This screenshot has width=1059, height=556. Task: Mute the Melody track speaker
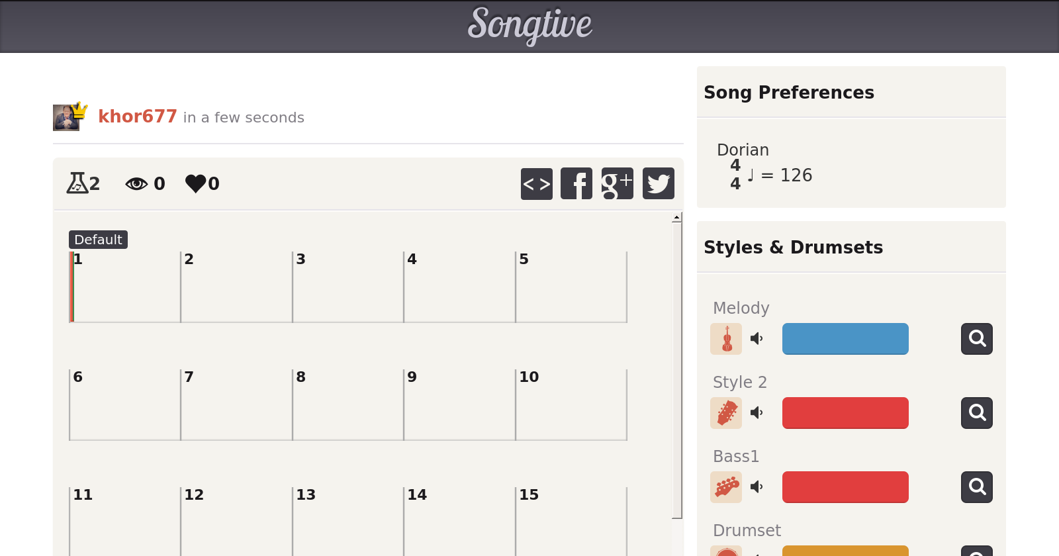[x=757, y=339]
